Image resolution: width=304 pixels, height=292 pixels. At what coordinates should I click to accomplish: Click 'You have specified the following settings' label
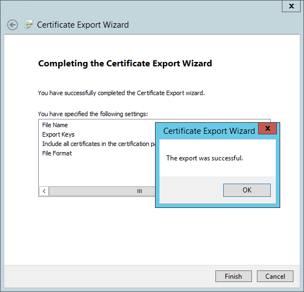93,114
